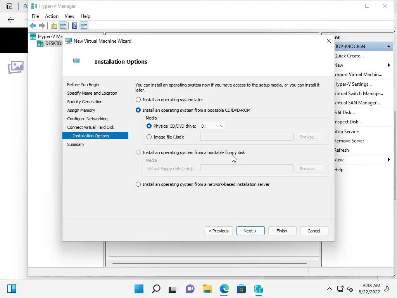Click the notification moon icon in the tray
This screenshot has height=298, width=397.
pos(387,289)
